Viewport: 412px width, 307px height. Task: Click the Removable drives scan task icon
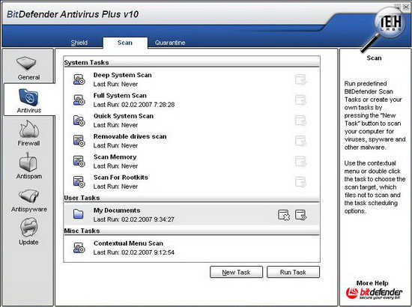click(79, 141)
